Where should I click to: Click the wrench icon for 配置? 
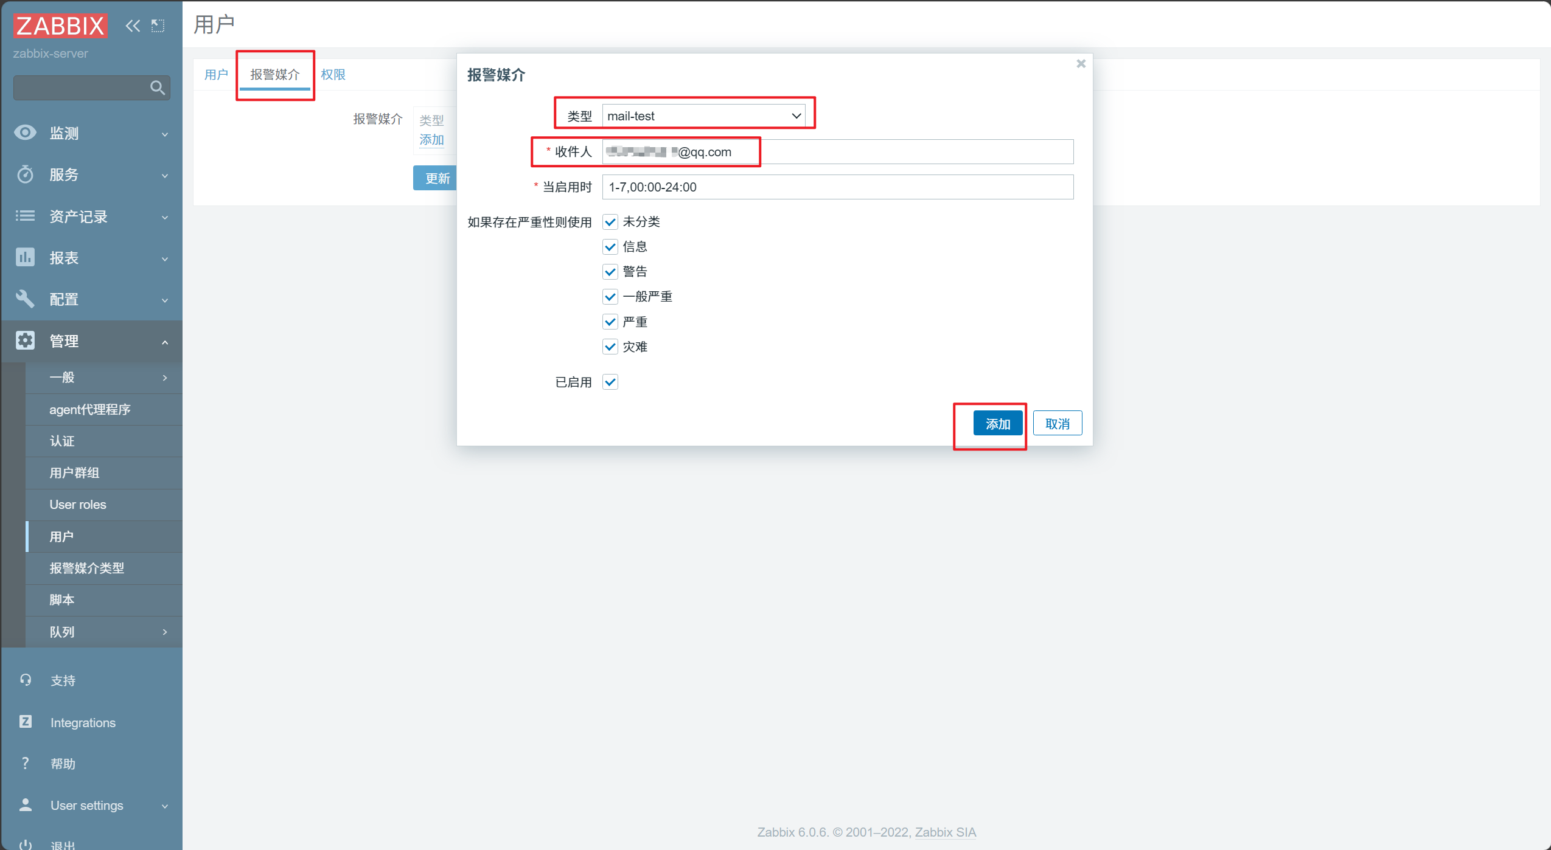tap(25, 299)
